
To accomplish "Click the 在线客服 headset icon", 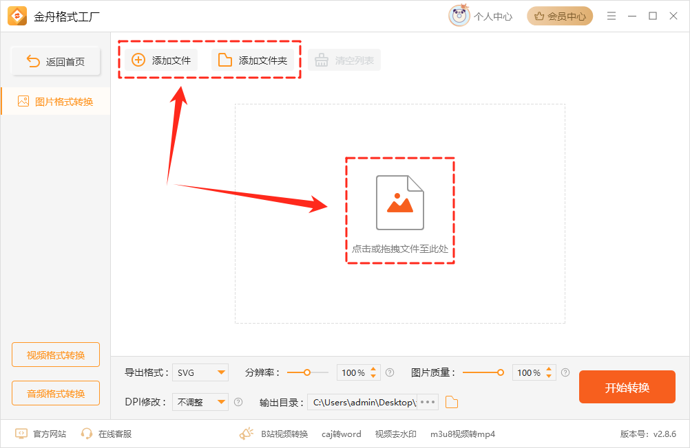I will [x=86, y=434].
